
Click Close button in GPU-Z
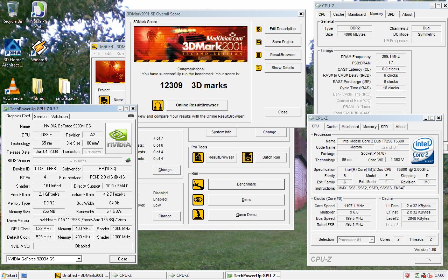tap(122, 259)
